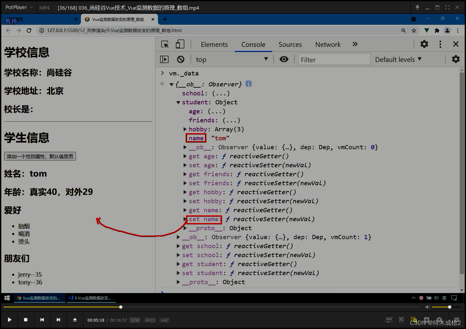Collapse root {__ob__: Observer} object
The width and height of the screenshot is (466, 329).
click(x=172, y=84)
